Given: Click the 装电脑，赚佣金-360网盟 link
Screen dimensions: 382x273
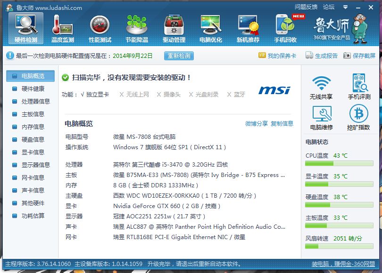Looking at the screenshot, I should coord(343,264).
